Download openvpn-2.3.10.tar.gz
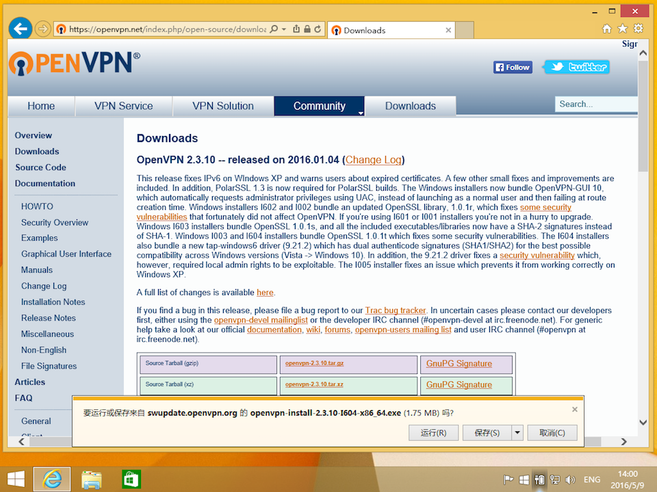Image resolution: width=657 pixels, height=492 pixels. click(314, 363)
